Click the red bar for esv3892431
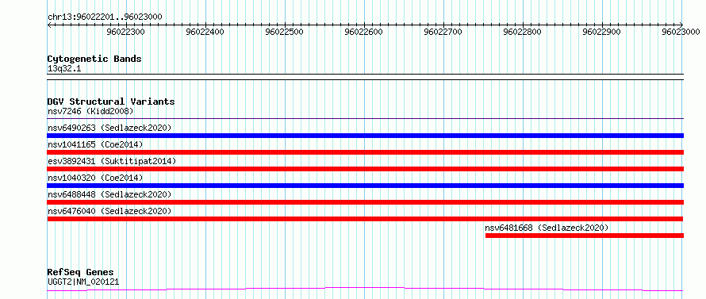 pos(366,169)
